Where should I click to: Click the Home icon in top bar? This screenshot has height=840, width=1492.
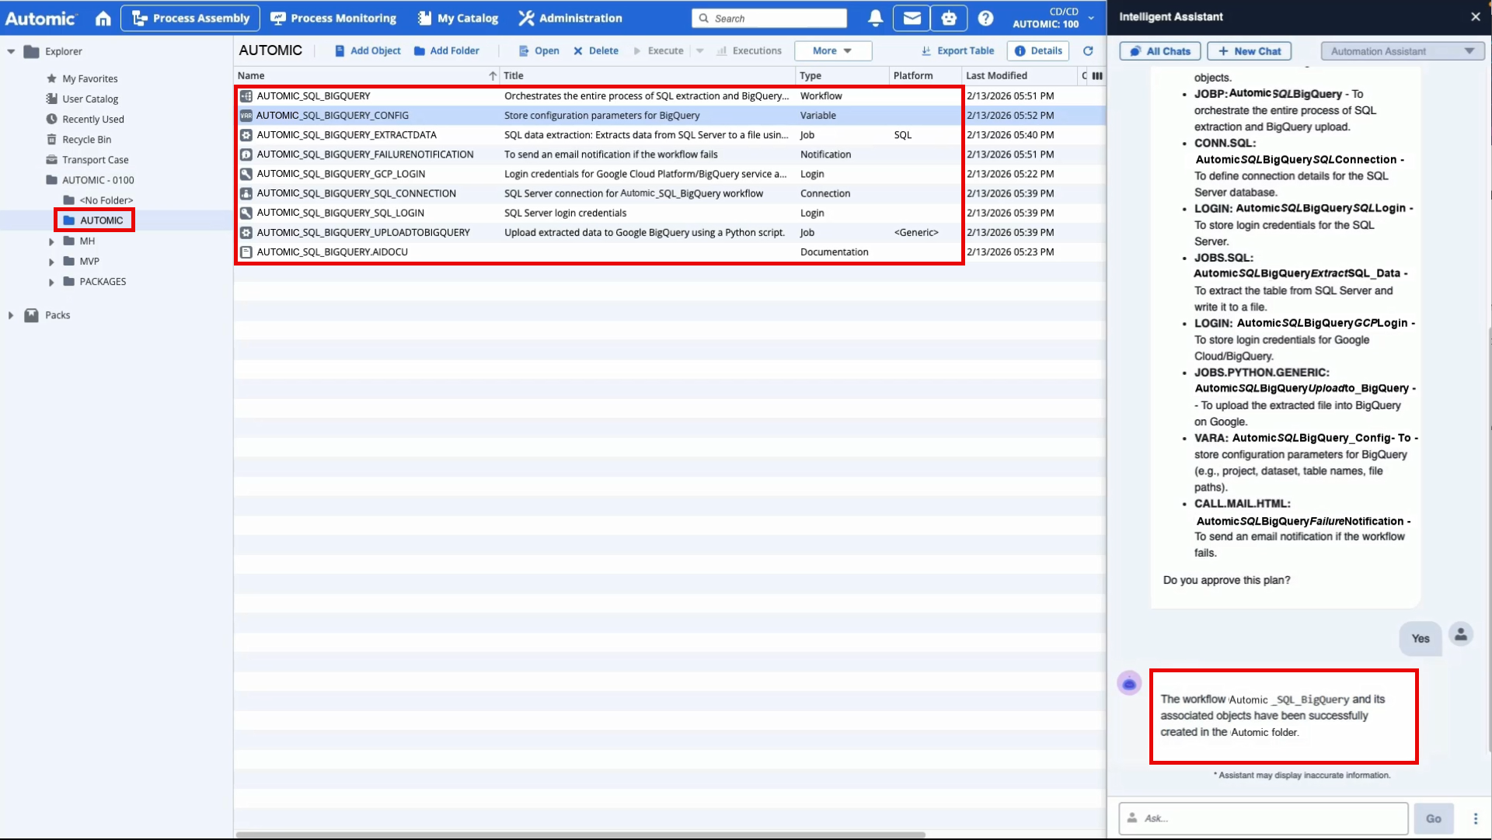coord(103,18)
